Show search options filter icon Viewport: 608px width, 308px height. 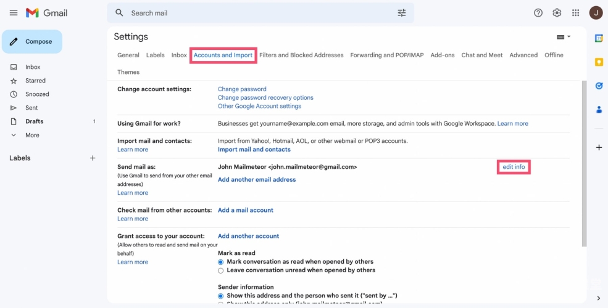click(402, 13)
